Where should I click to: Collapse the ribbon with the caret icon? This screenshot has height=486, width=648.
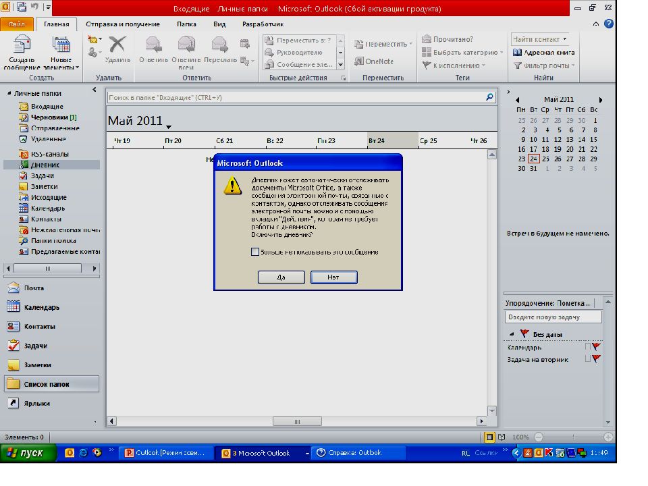point(595,24)
